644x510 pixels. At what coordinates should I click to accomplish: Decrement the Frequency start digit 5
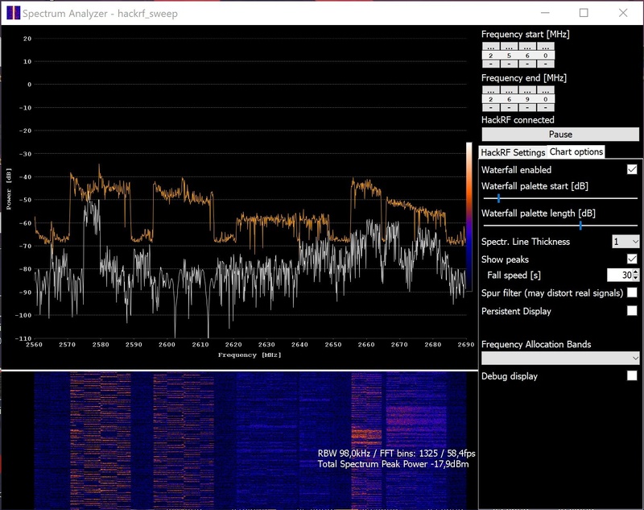click(509, 64)
